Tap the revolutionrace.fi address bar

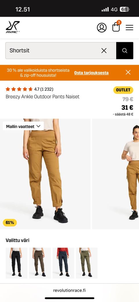(69, 290)
